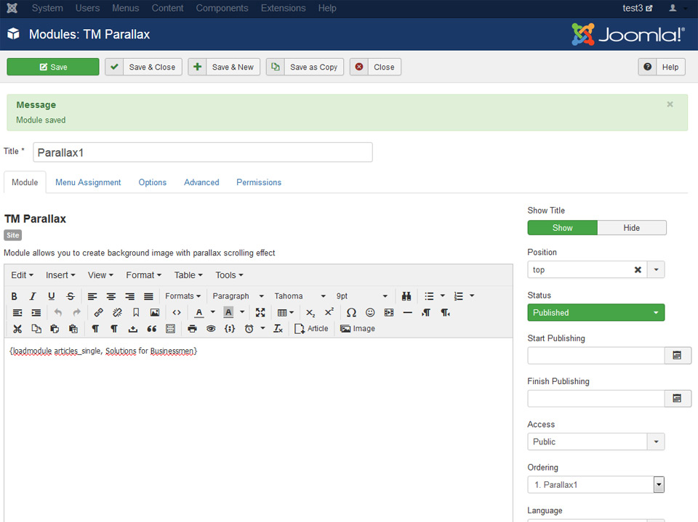Click the Article button in the editor
This screenshot has width=698, height=522.
(312, 329)
